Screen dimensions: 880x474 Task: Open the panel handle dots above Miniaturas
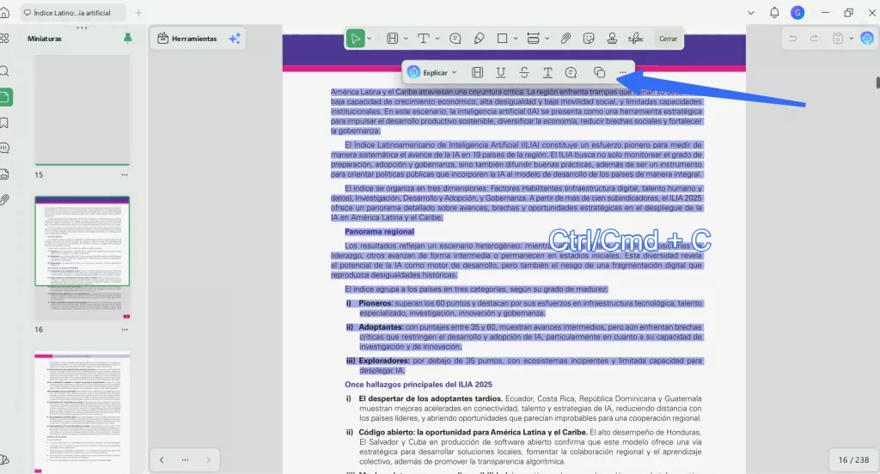[82, 27]
